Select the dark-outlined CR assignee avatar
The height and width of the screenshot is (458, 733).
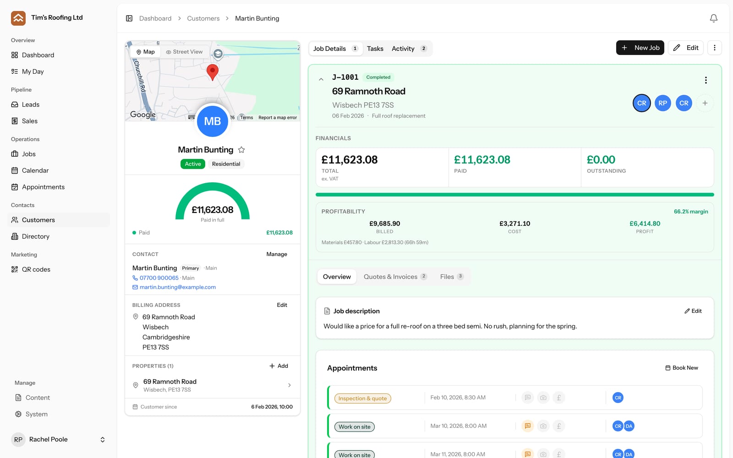click(x=642, y=103)
